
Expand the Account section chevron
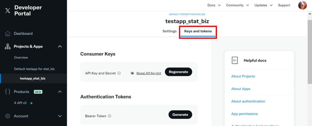[x=60, y=116]
